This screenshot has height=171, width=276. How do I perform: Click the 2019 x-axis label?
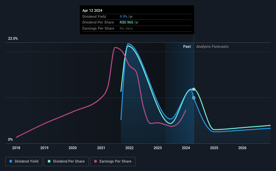coord(44,148)
